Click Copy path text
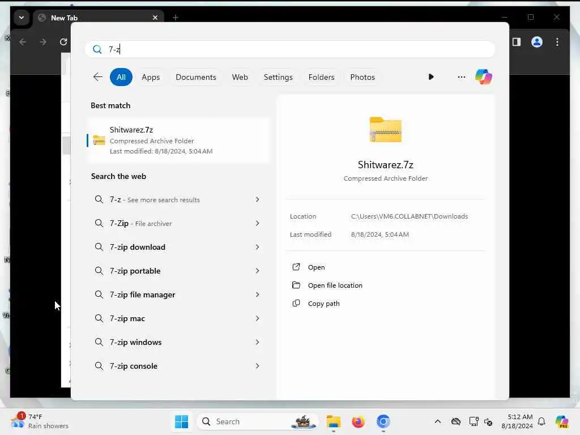580x435 pixels. 323,304
